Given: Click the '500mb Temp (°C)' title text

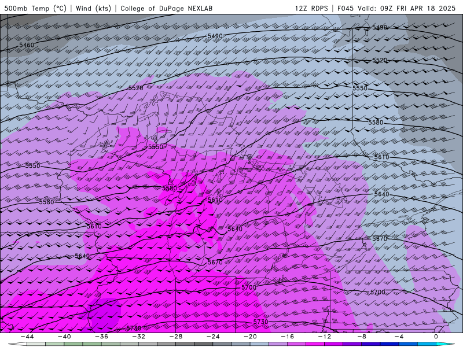Looking at the screenshot, I should [x=35, y=8].
